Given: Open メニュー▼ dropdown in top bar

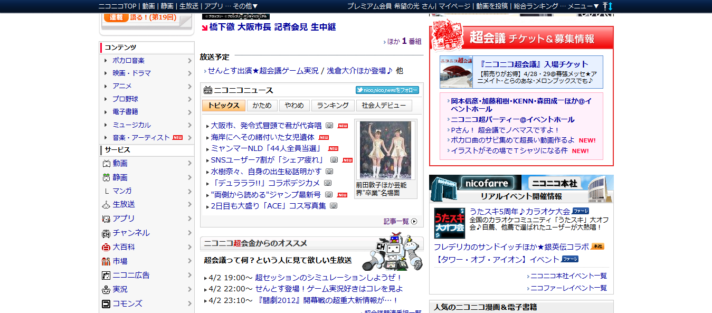Looking at the screenshot, I should click(584, 6).
